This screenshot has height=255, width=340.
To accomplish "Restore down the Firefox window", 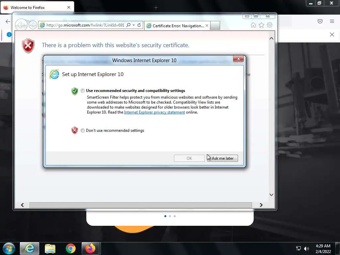I will point(319,3).
